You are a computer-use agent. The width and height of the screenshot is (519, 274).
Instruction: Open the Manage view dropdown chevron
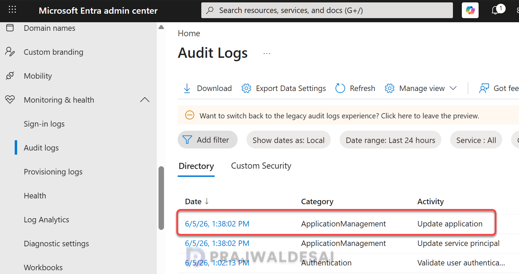(x=453, y=88)
